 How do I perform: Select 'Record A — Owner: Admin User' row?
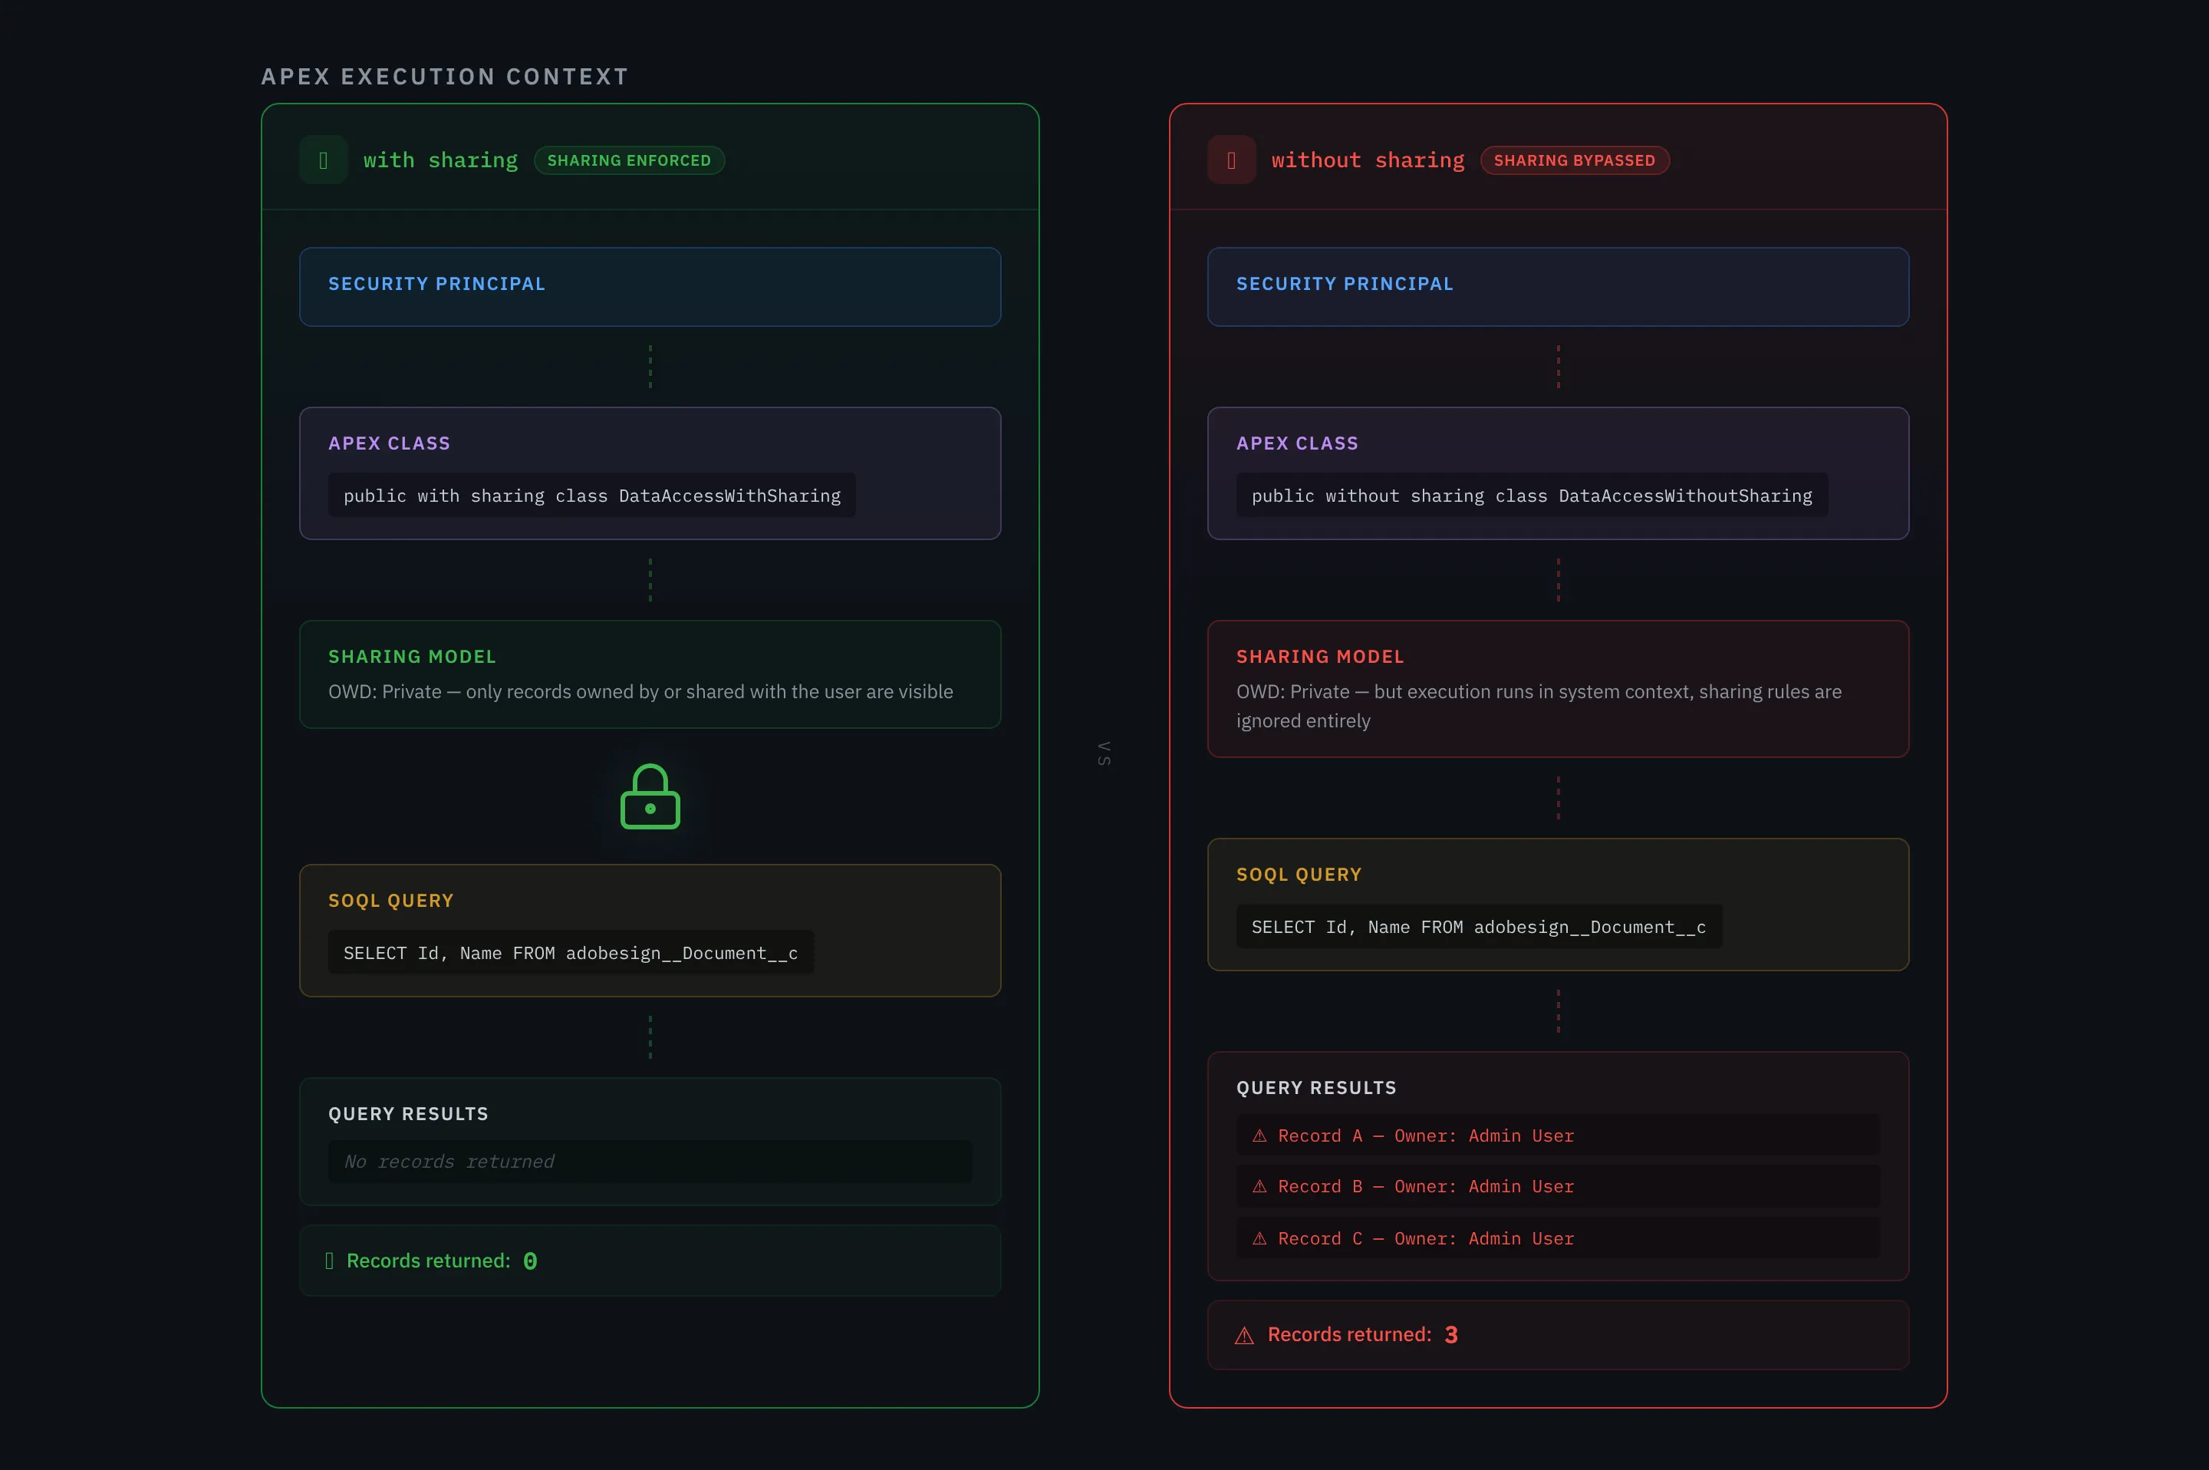(1558, 1136)
